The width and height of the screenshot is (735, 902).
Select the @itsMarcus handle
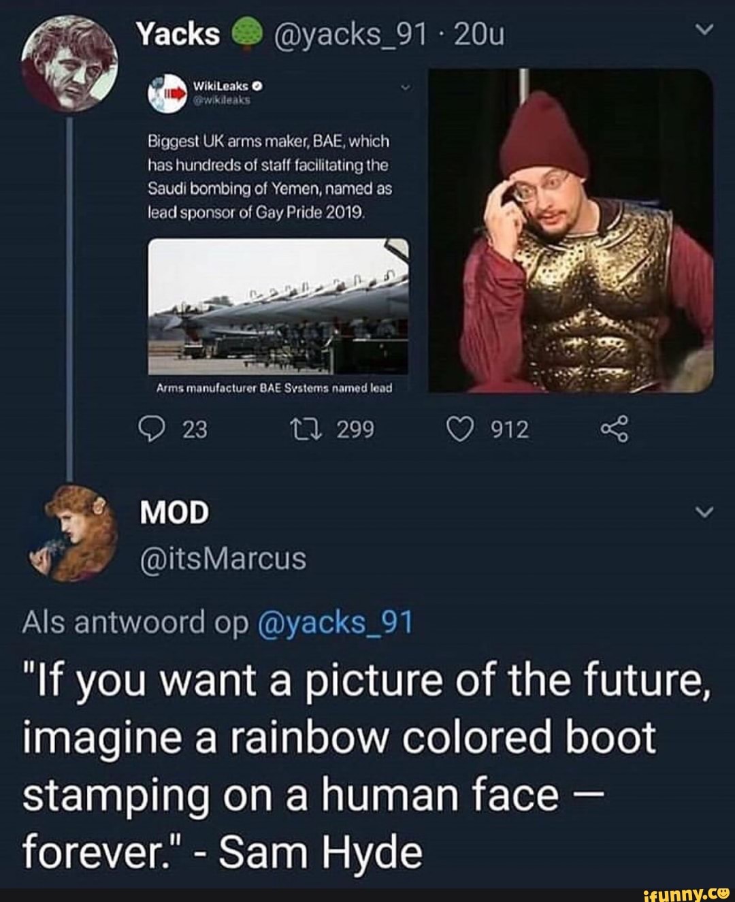pyautogui.click(x=225, y=560)
